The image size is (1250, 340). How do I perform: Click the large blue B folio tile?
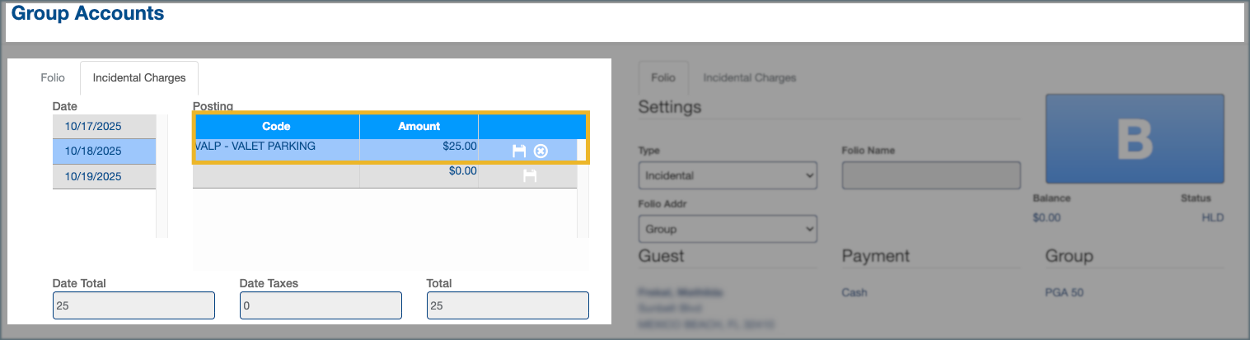pos(1134,138)
